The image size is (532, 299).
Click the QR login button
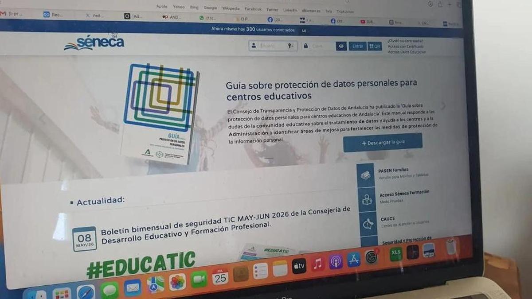[x=375, y=47]
